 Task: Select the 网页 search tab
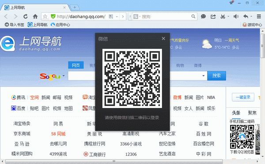(76, 65)
